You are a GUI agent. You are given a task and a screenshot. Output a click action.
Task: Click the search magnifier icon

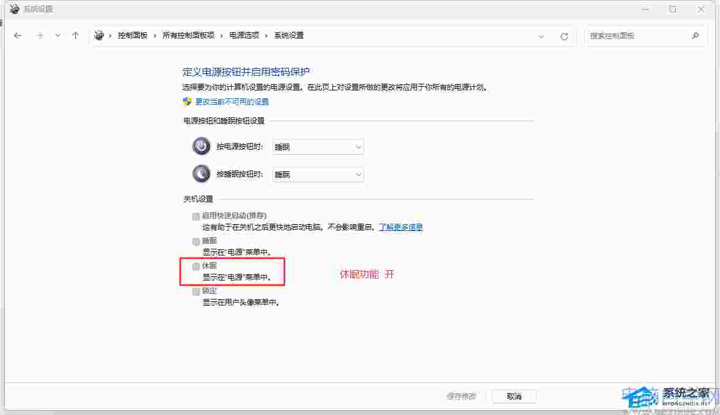(695, 35)
